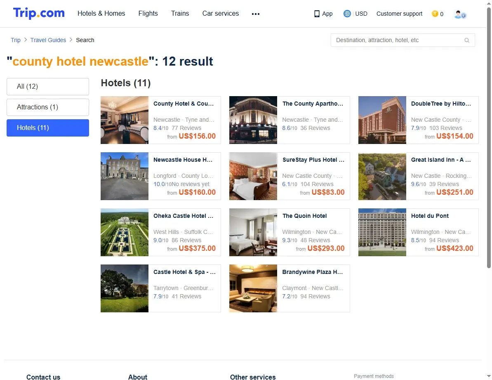
Task: Select the All (12) filter tab
Action: pyautogui.click(x=48, y=87)
